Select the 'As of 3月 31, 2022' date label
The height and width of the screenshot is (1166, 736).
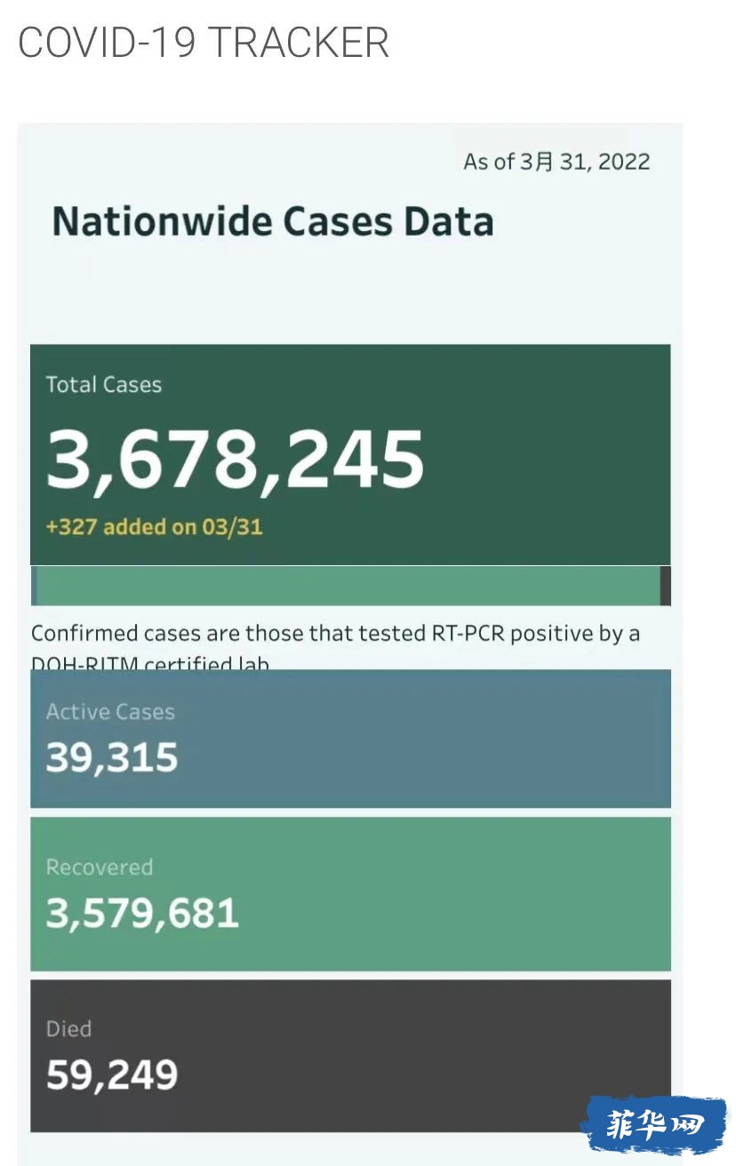(x=556, y=162)
